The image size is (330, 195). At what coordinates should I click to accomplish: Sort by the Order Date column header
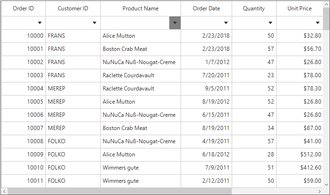[206, 8]
